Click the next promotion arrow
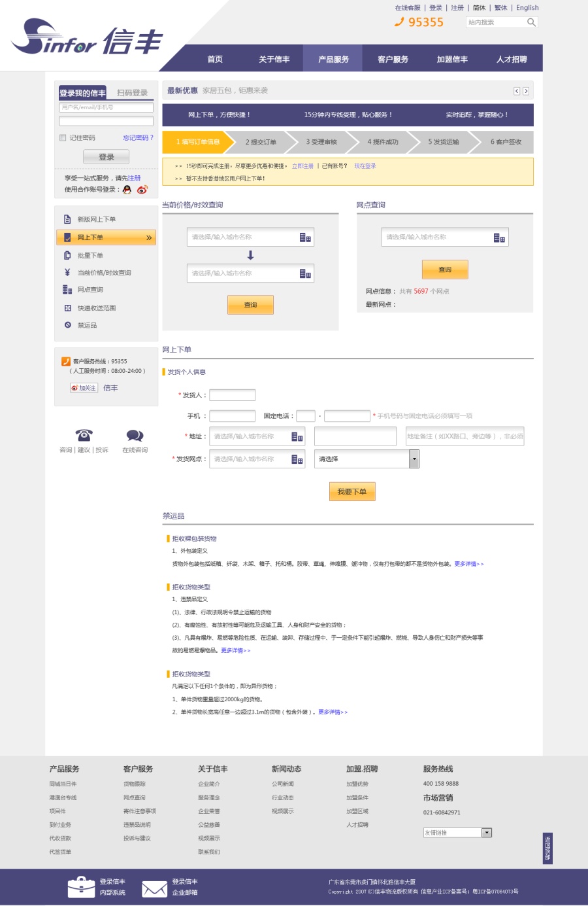 (526, 91)
